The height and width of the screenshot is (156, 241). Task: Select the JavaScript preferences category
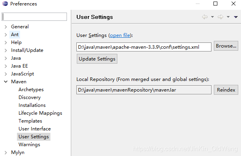click(x=22, y=74)
